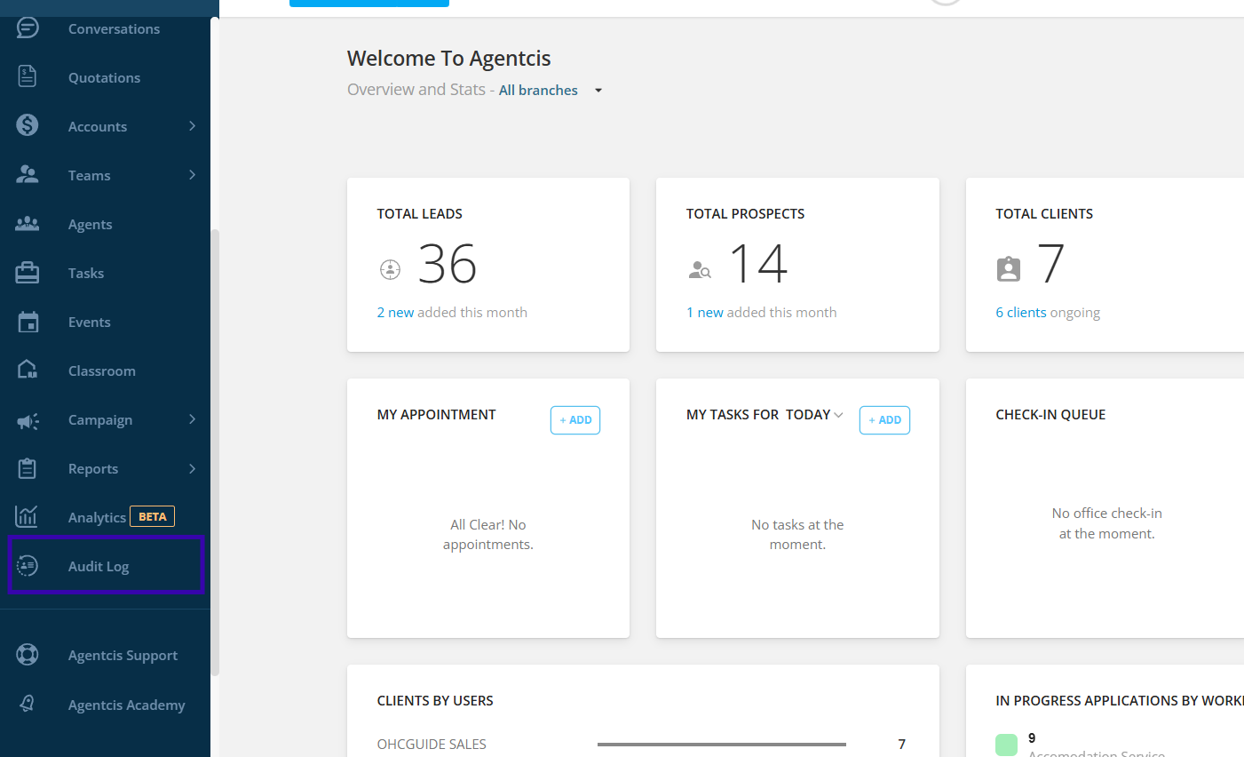Click the OHCGUIDE SALES progress bar
This screenshot has height=757, width=1244.
click(x=722, y=745)
